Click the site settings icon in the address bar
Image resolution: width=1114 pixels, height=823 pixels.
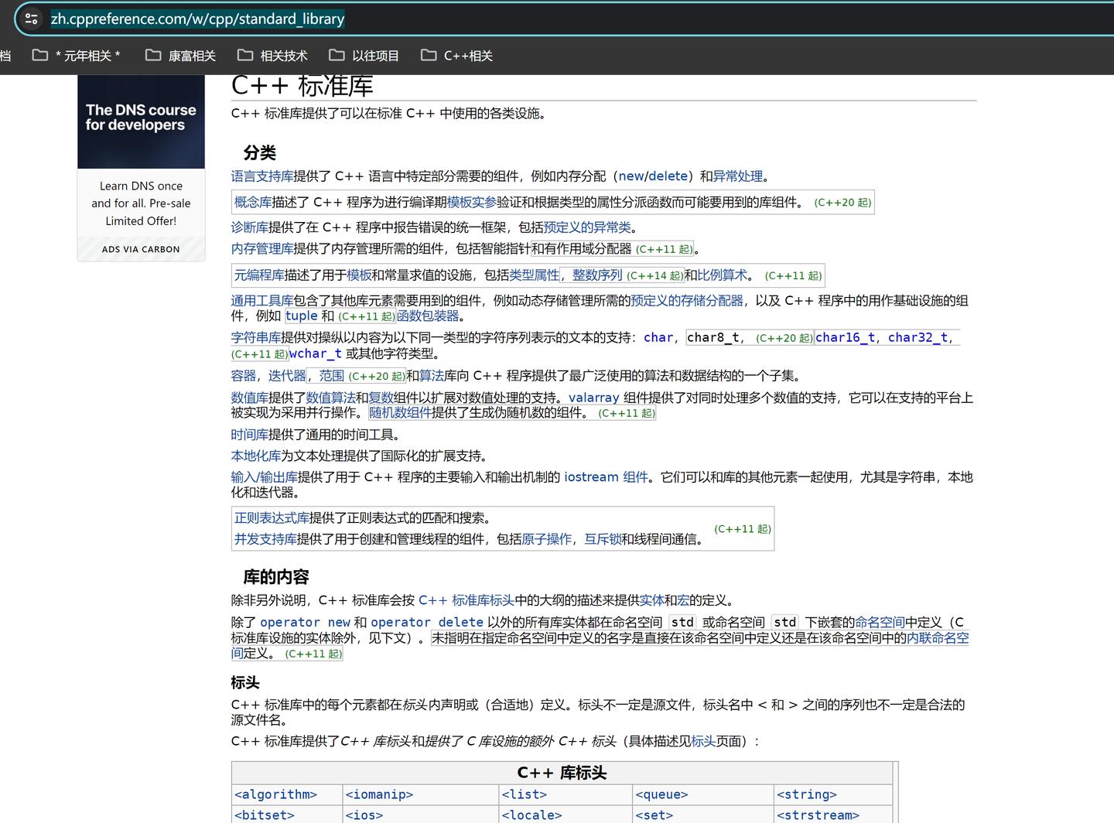pos(31,19)
